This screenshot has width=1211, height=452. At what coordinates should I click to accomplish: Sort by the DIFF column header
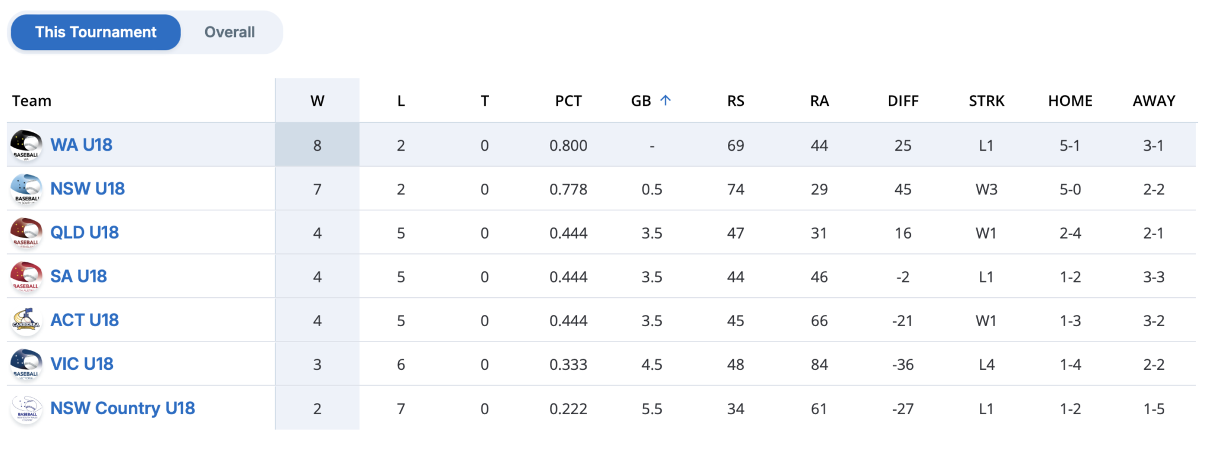click(903, 100)
